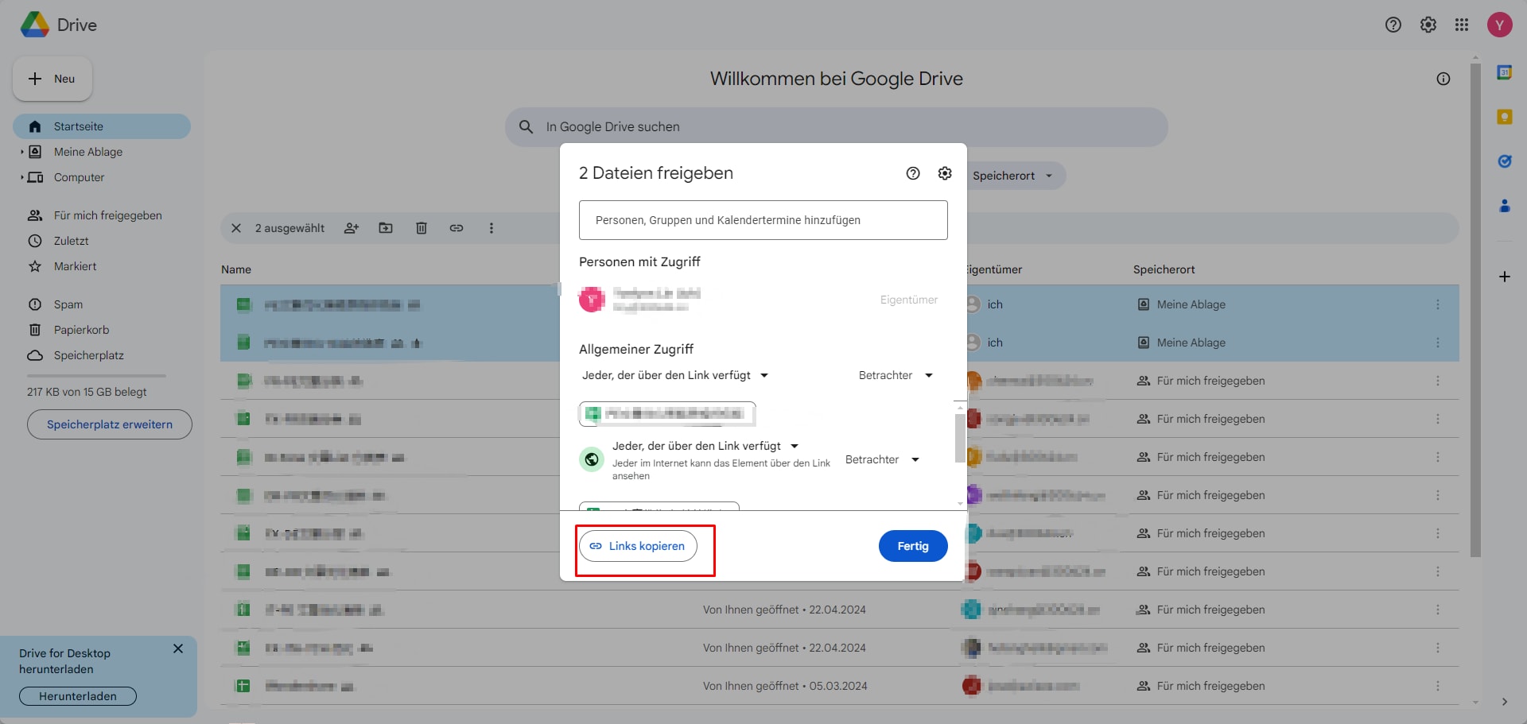This screenshot has width=1527, height=724.
Task: Open the lower Betrachter role dropdown
Action: [x=882, y=459]
